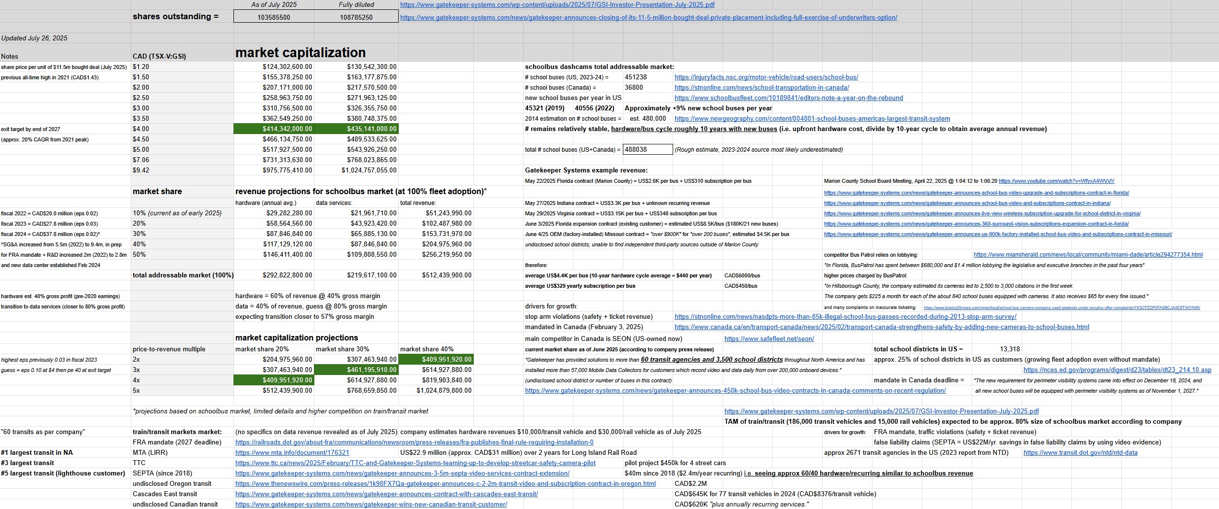Select the green $409,951,920.00 cell in the 4x row
1219x509 pixels.
(274, 380)
